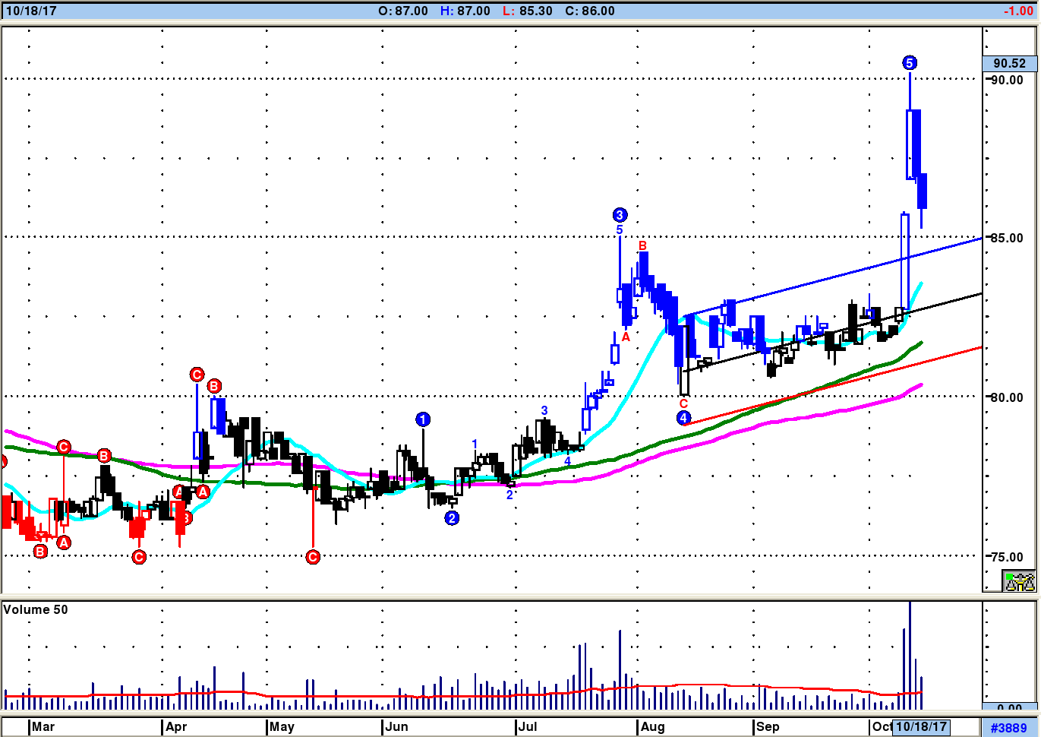The width and height of the screenshot is (1063, 737).
Task: Click the O: 87.00 open value
Action: pos(403,11)
